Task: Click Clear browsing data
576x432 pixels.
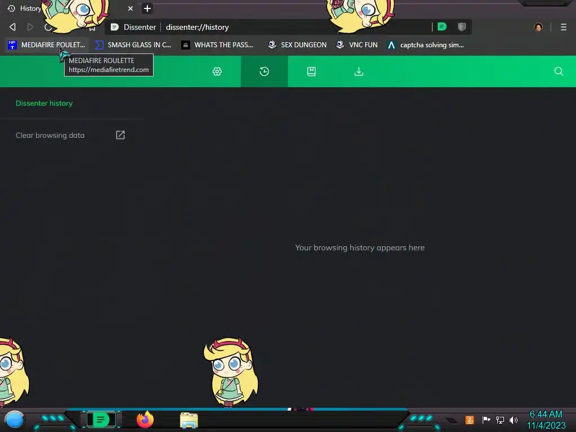Action: (50, 135)
